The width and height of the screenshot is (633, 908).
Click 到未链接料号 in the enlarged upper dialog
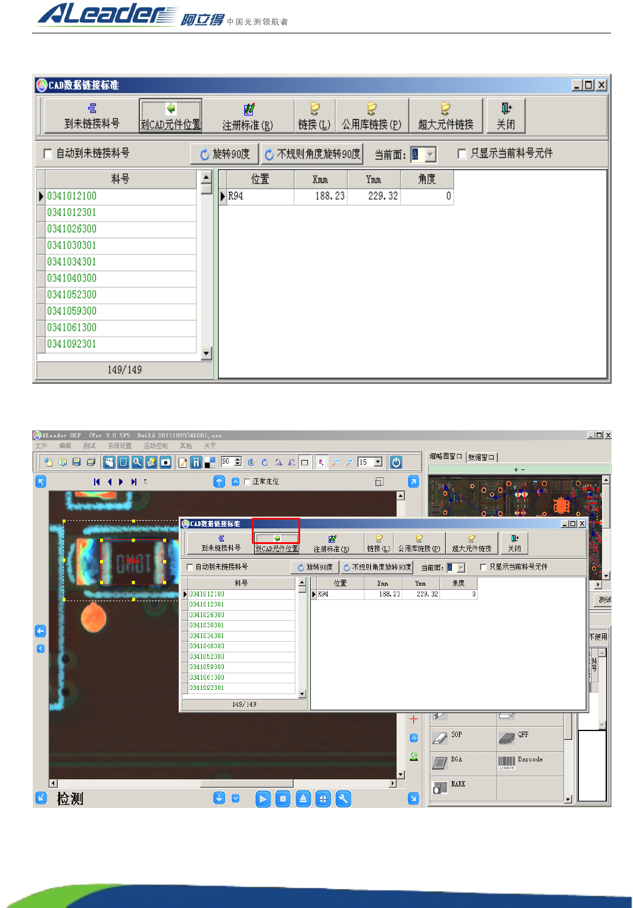[x=92, y=116]
